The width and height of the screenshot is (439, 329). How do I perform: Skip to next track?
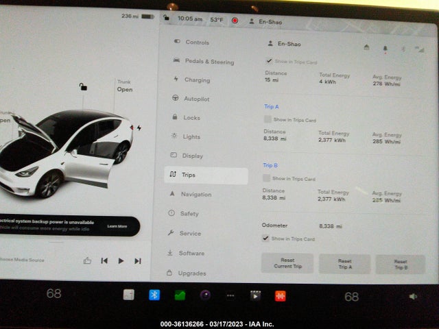[137, 261]
